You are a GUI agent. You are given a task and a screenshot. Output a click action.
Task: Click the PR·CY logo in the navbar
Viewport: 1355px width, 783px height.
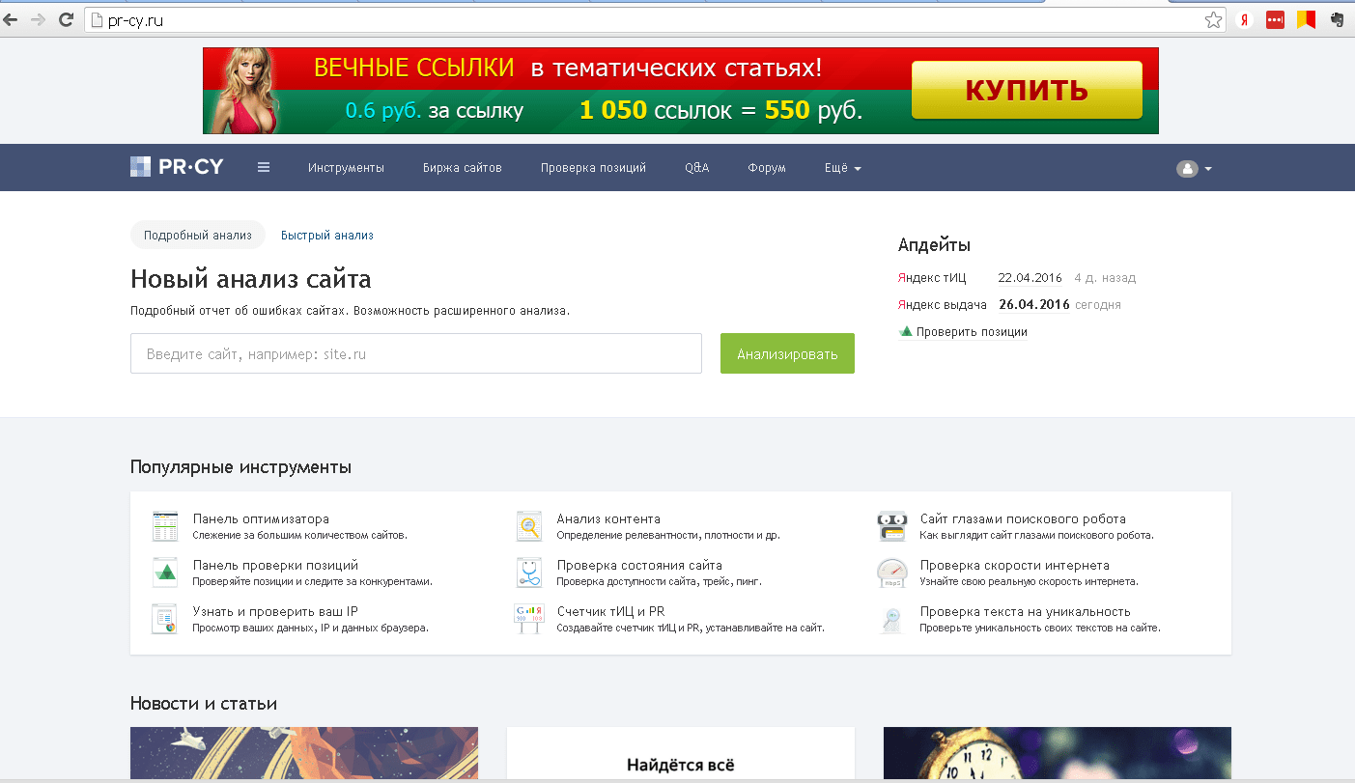coord(177,166)
